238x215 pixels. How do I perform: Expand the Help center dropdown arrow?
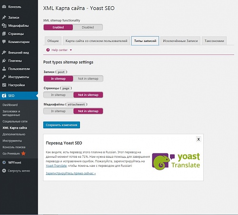click(71, 50)
